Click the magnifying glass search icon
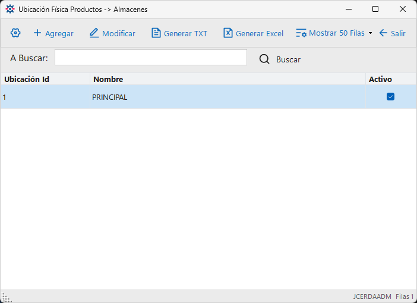417x303 pixels. (264, 59)
